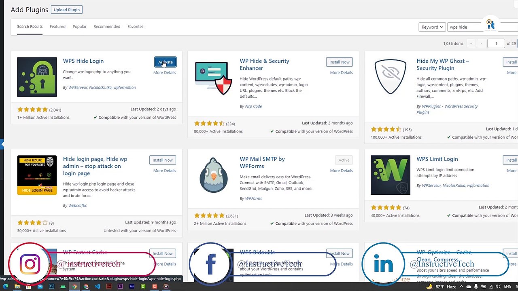The height and width of the screenshot is (291, 518).
Task: Click the Upload Plugin button
Action: tap(67, 10)
